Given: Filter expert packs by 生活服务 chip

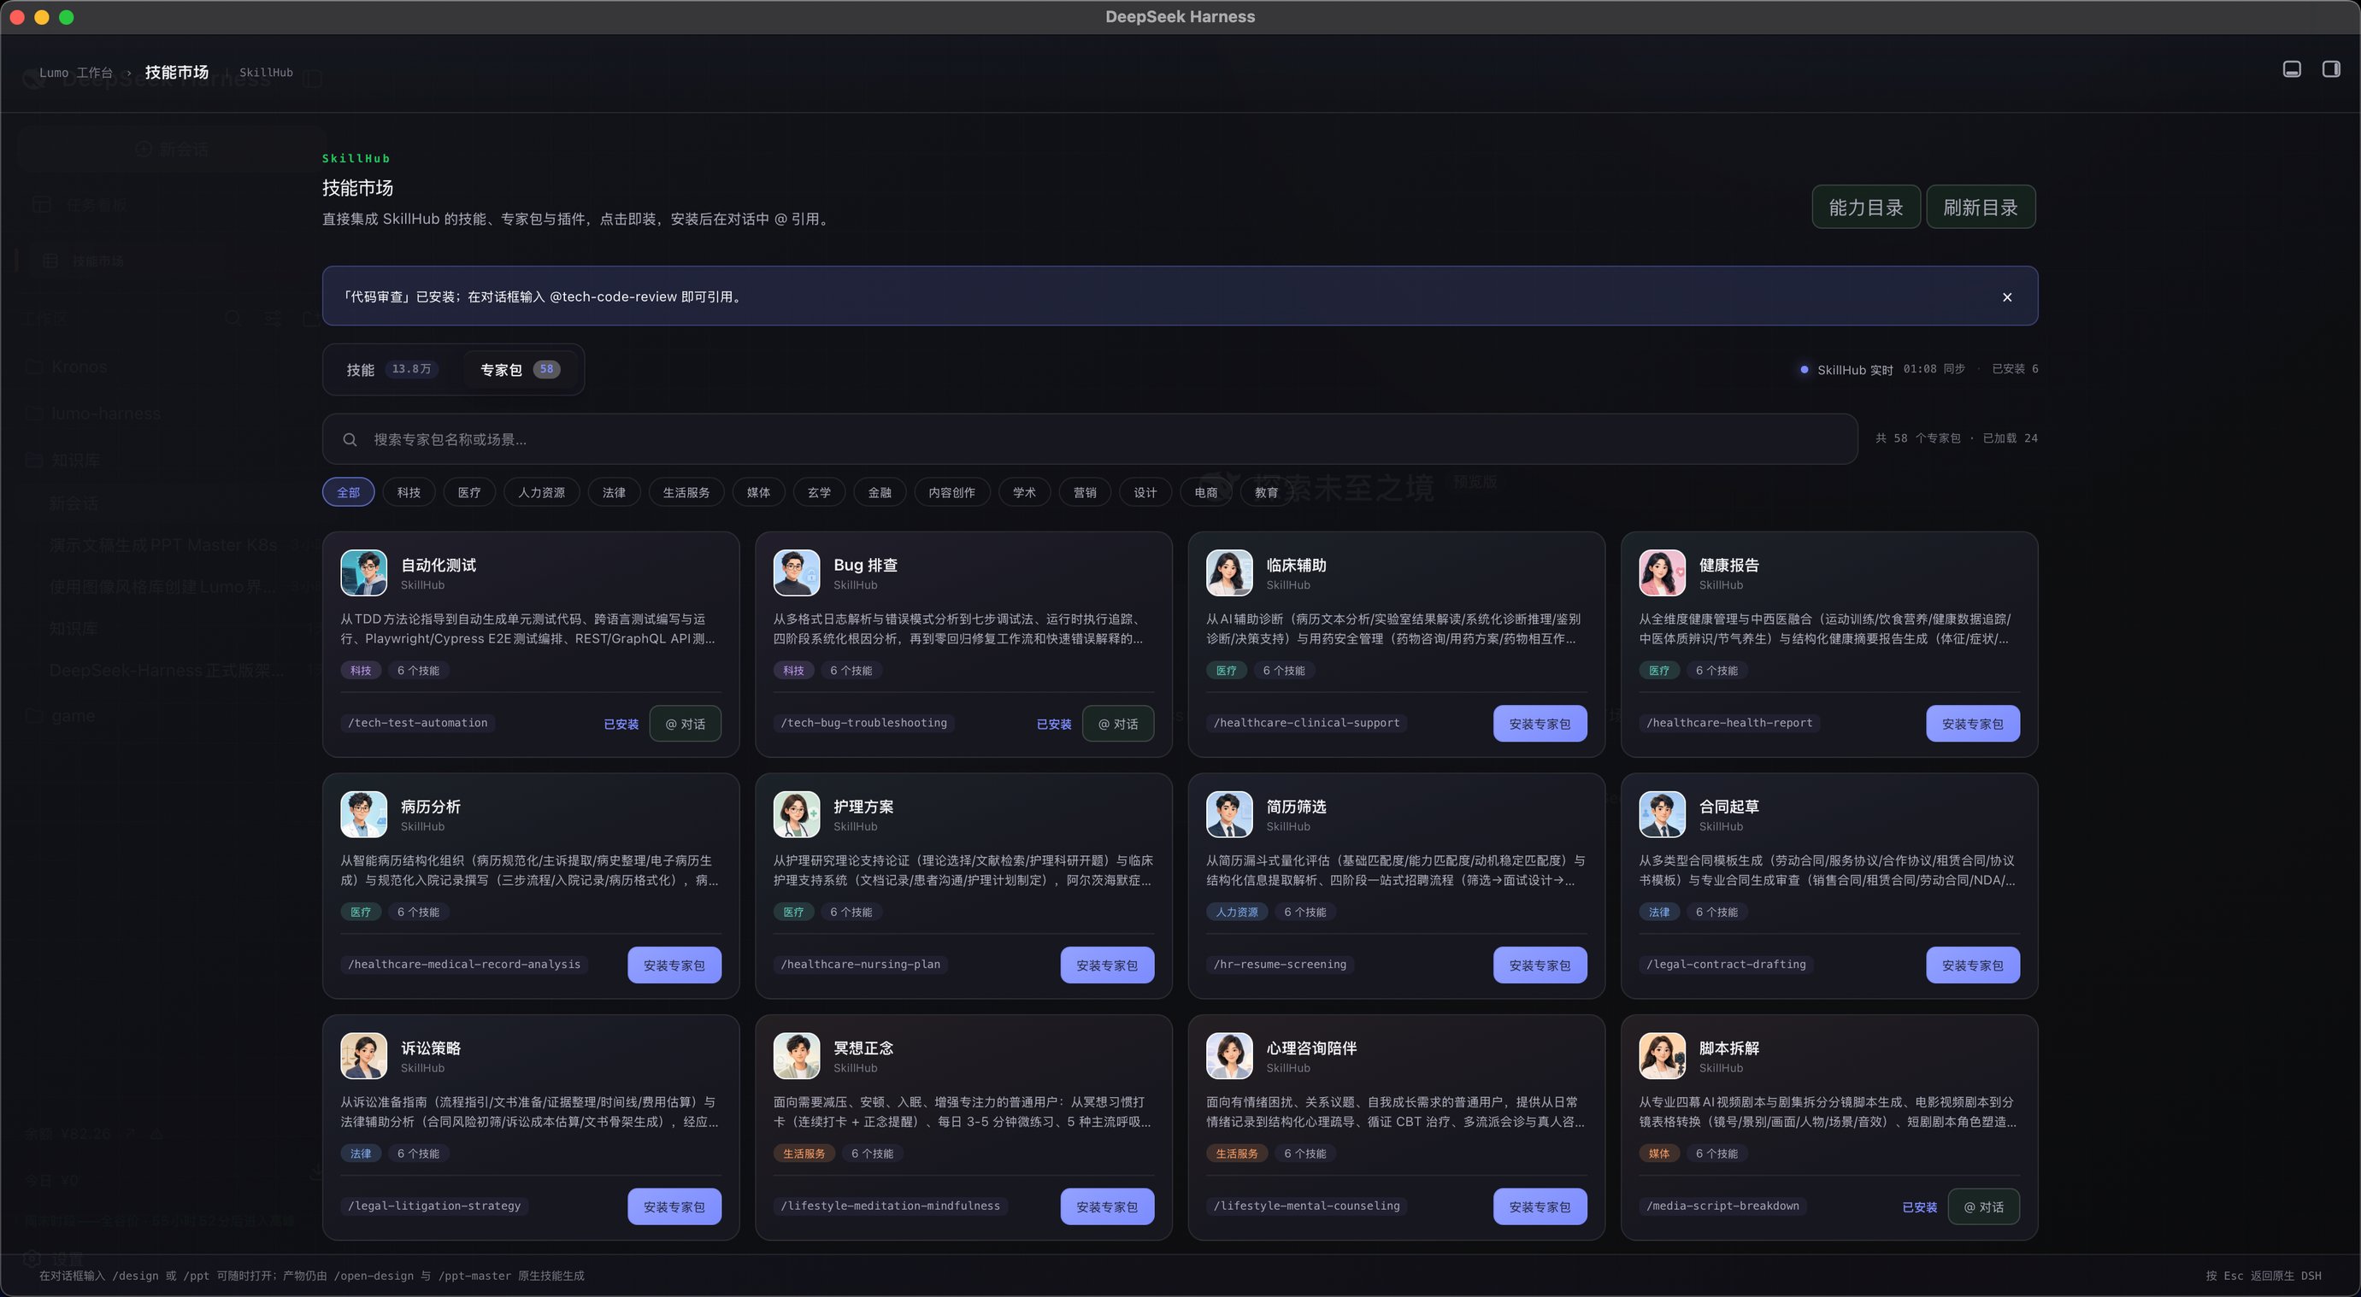Looking at the screenshot, I should [686, 493].
